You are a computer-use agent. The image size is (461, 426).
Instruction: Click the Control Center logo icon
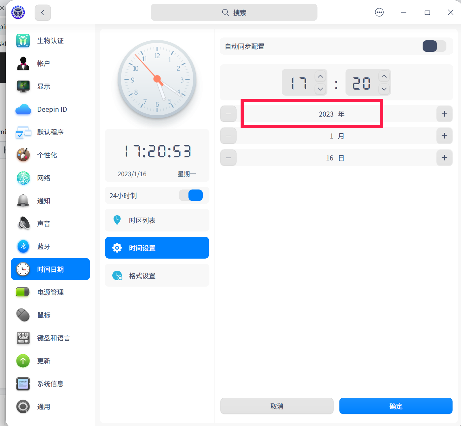click(18, 12)
